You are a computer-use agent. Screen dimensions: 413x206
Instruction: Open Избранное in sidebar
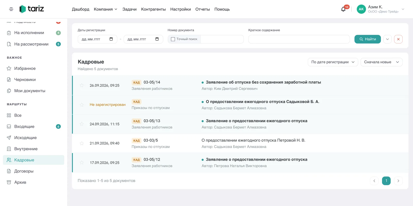pos(34,68)
